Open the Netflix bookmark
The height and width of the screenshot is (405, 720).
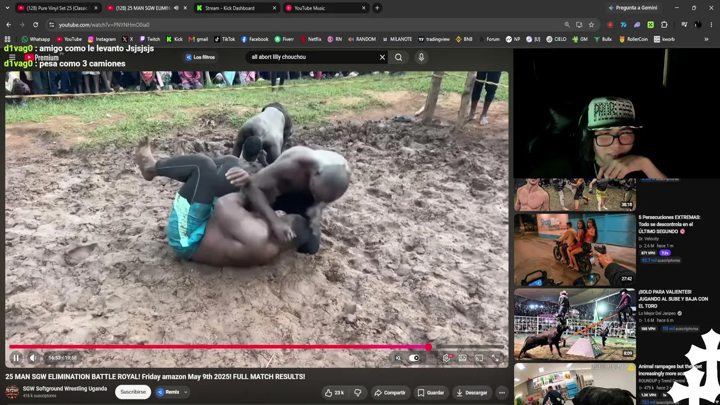(x=311, y=39)
